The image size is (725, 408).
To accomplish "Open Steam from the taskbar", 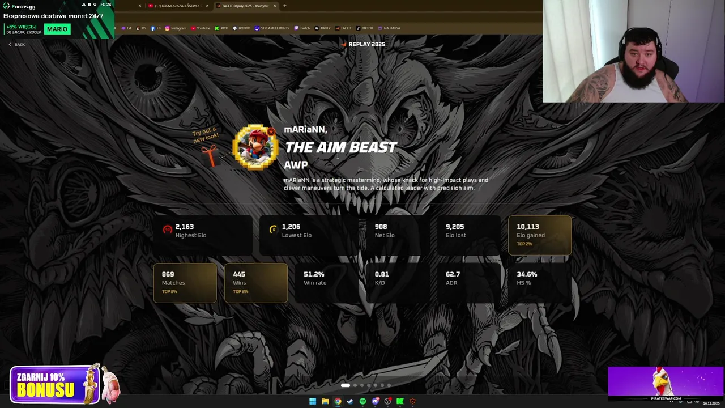I will click(350, 401).
